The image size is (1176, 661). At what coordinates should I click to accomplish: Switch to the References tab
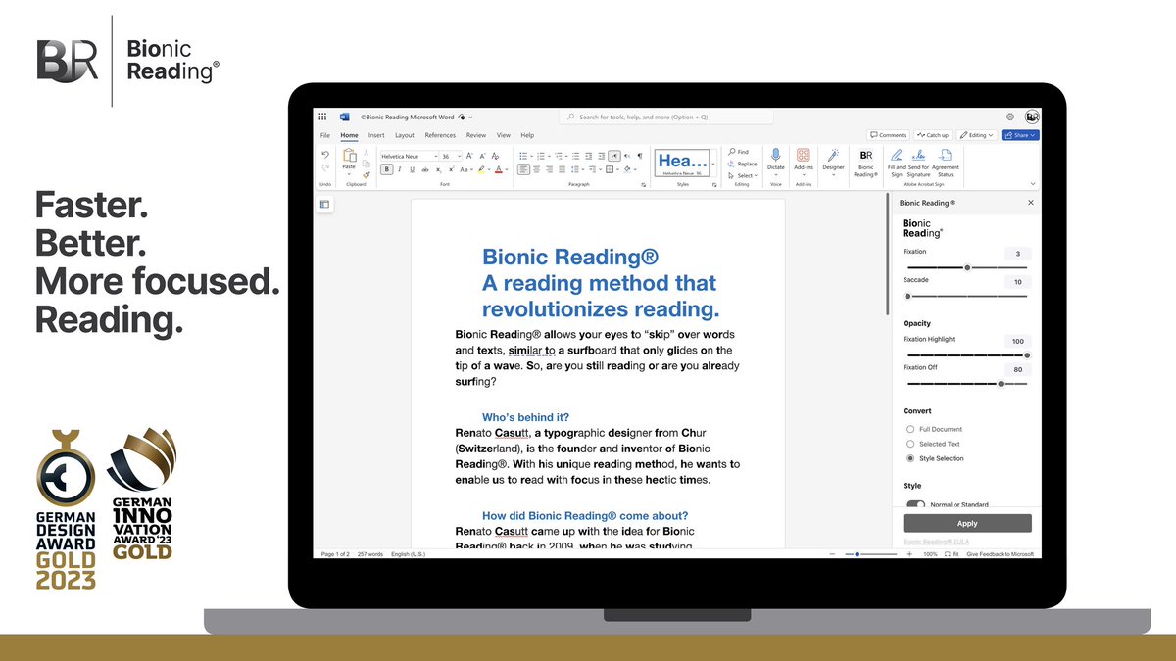tap(440, 135)
